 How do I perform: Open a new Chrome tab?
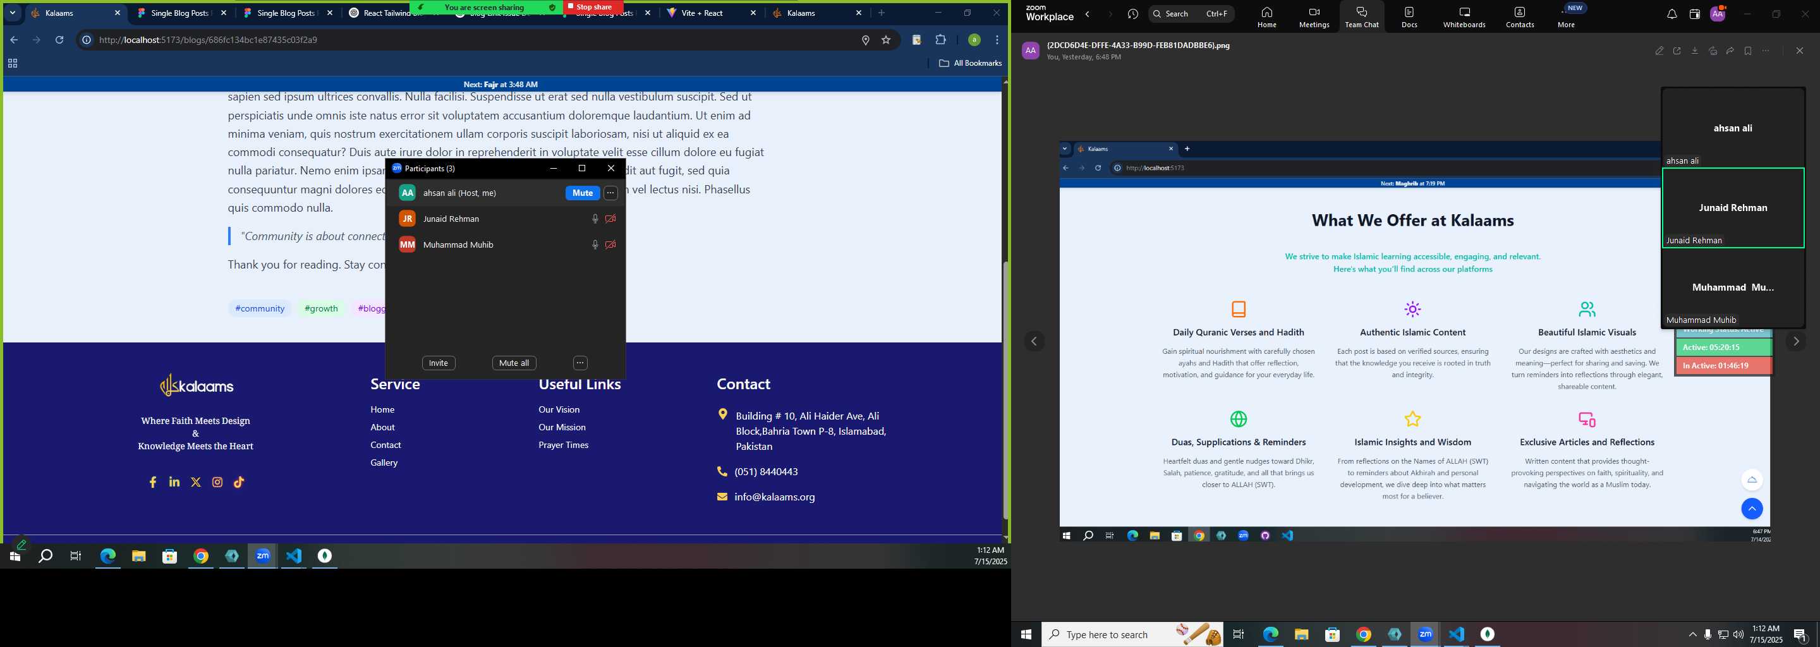click(881, 13)
